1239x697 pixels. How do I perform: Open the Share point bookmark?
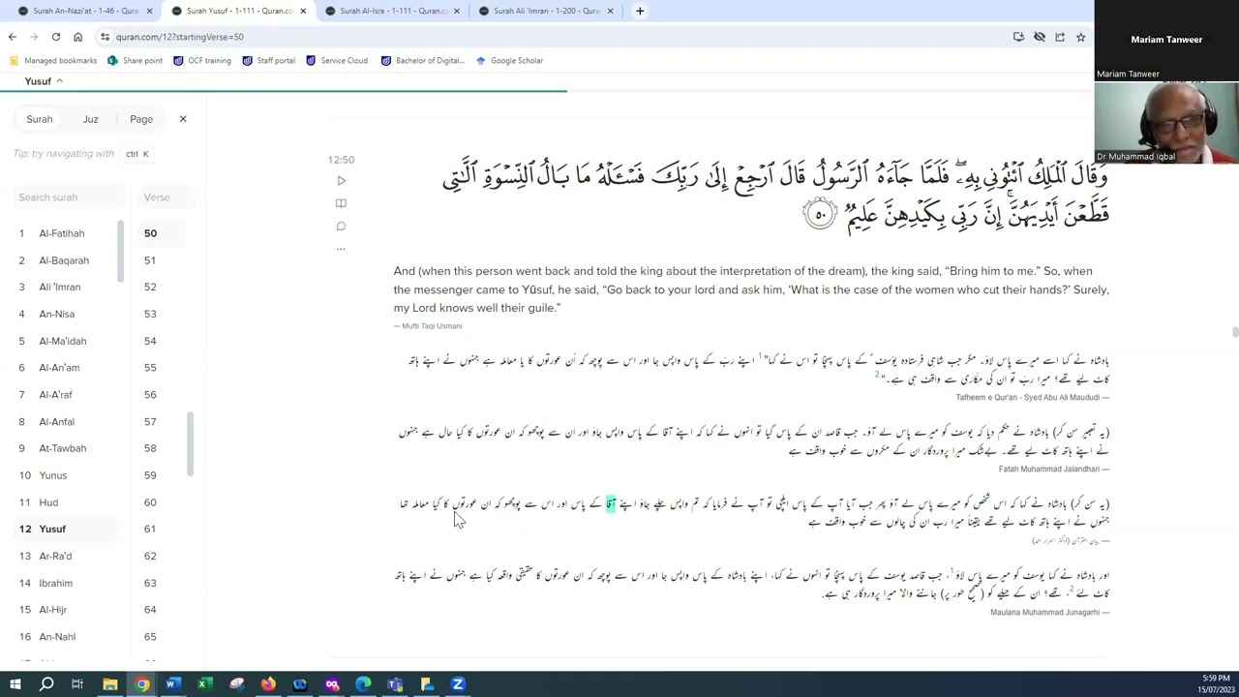pyautogui.click(x=135, y=60)
